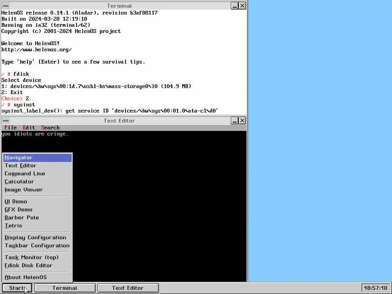The image size is (392, 294).
Task: Click the sysinst_label_dev() output line
Action: point(110,111)
